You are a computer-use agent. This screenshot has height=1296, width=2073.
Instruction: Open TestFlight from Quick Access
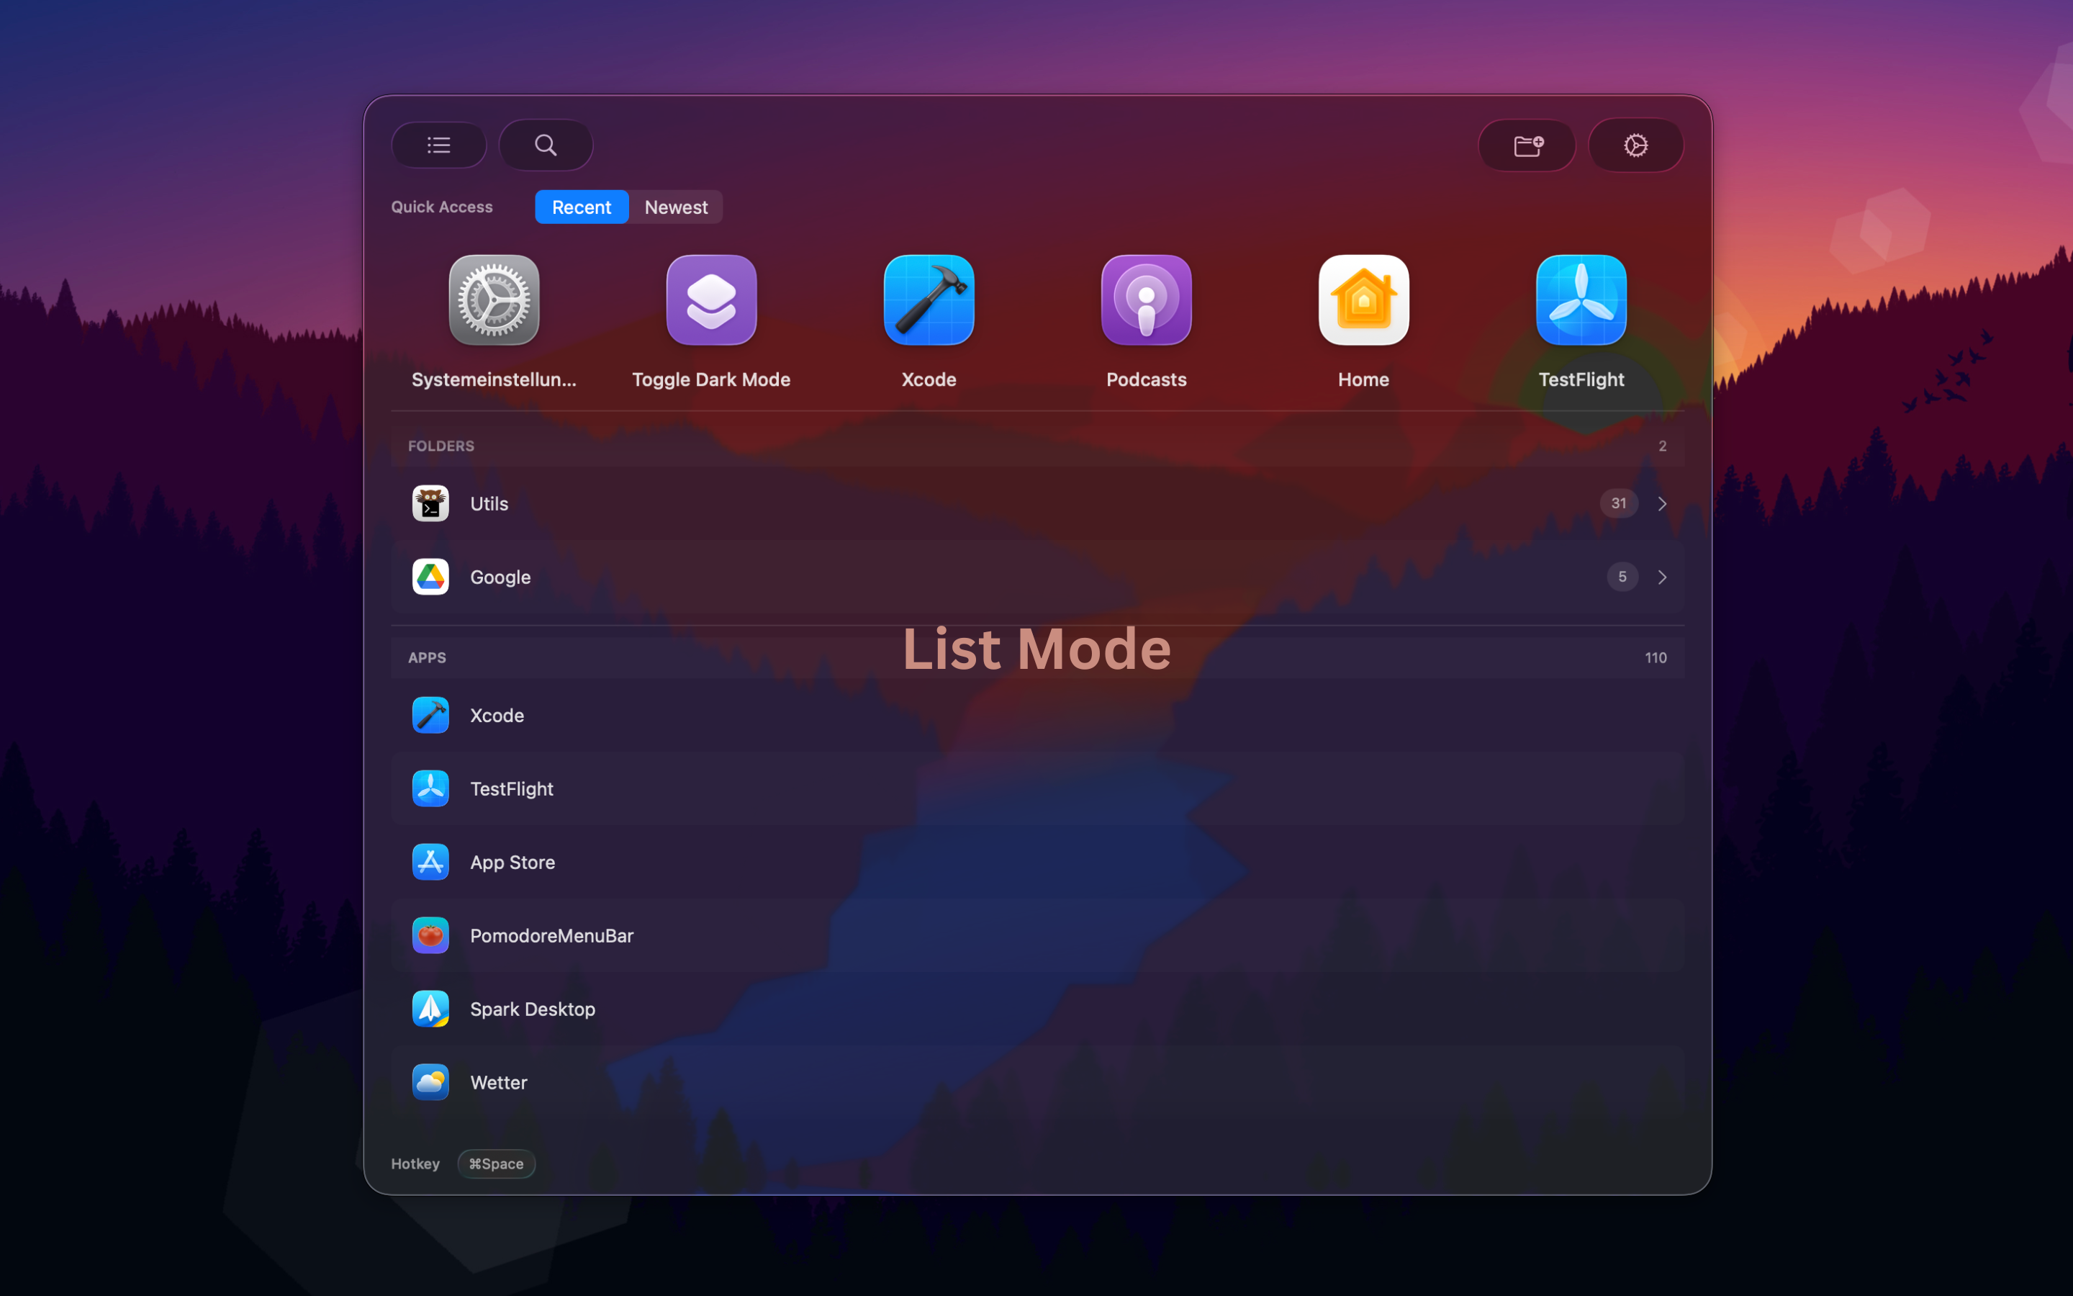1581,321
